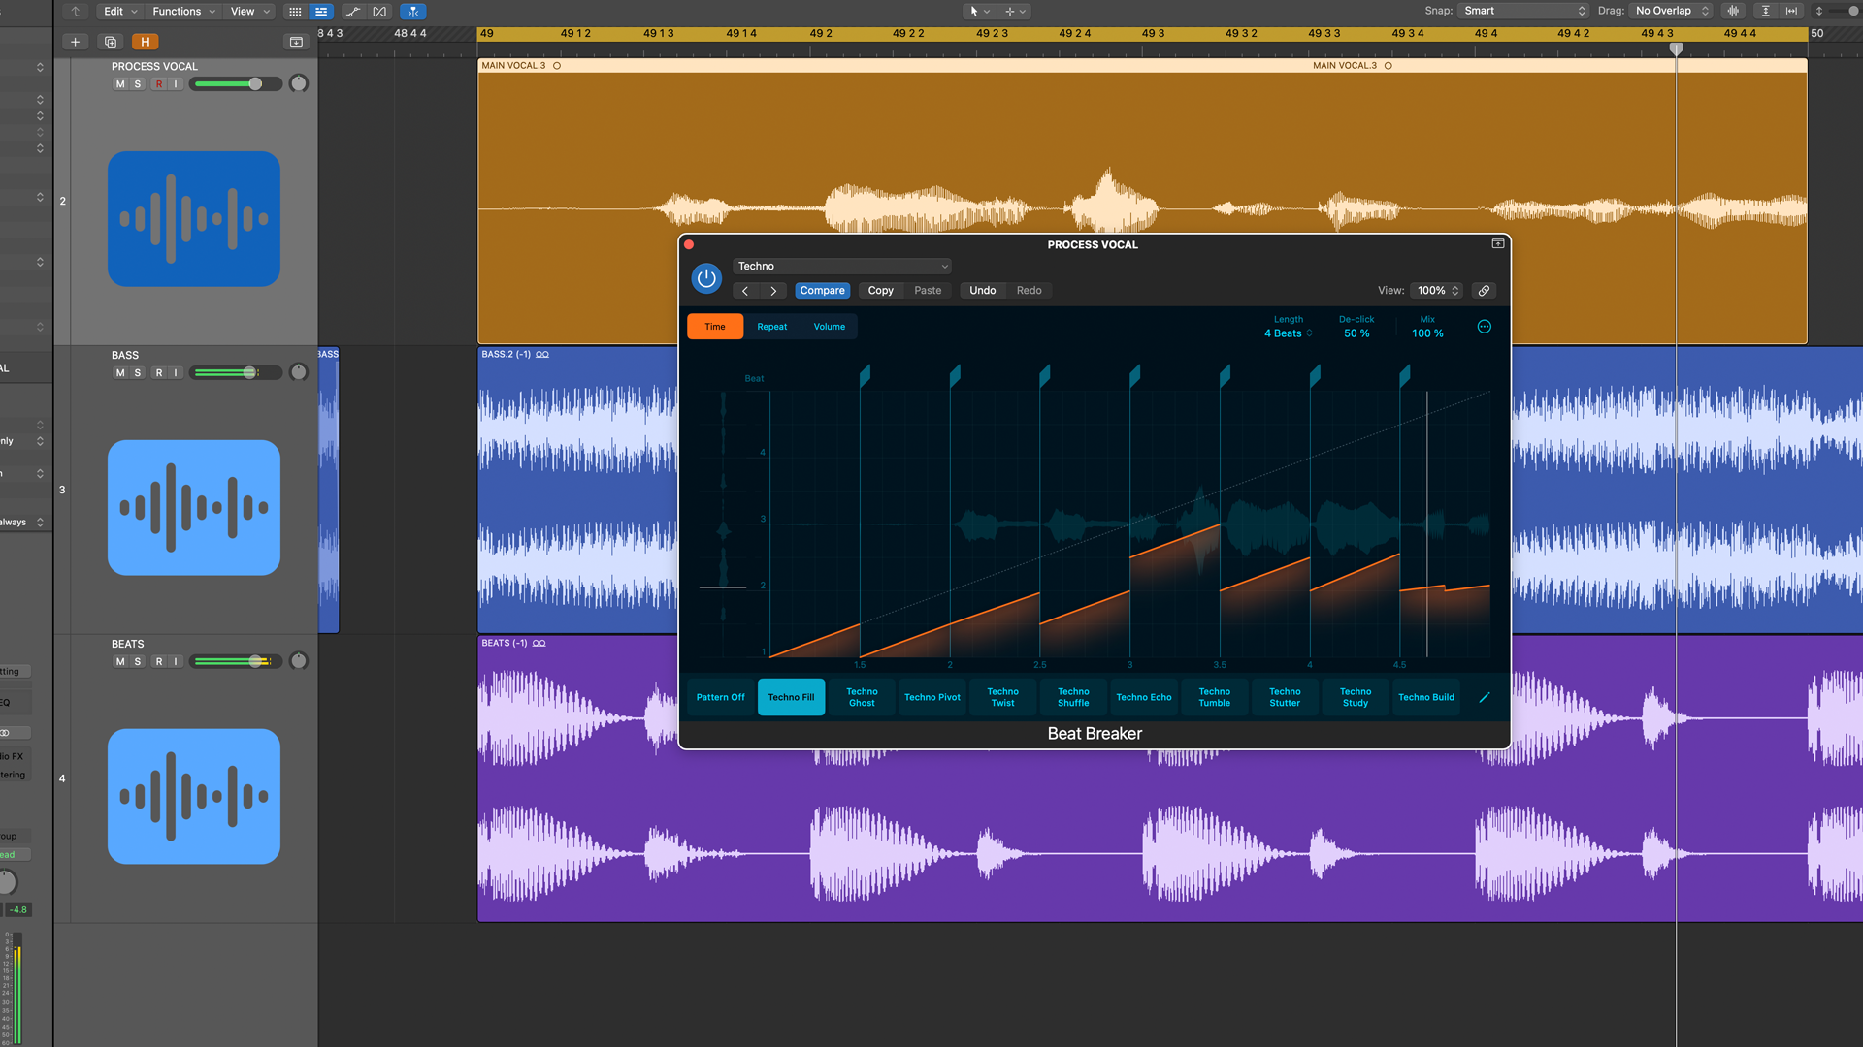
Task: Select the Techno Pivot pattern
Action: 932,697
